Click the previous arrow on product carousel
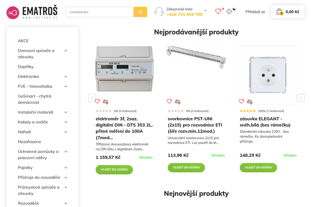This screenshot has height=207, width=311. (92, 98)
